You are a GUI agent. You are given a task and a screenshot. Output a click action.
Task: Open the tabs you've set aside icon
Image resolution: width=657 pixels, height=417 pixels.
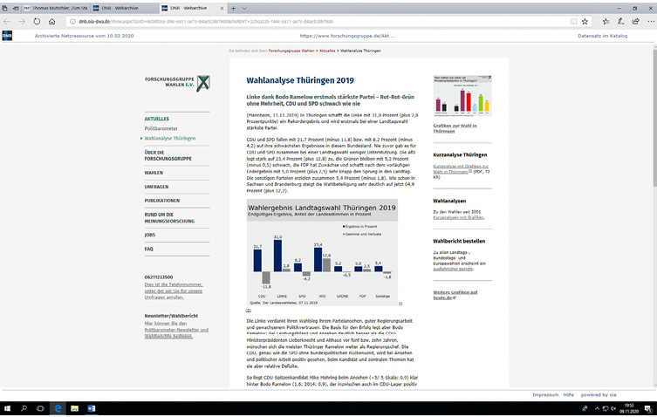click(4, 8)
